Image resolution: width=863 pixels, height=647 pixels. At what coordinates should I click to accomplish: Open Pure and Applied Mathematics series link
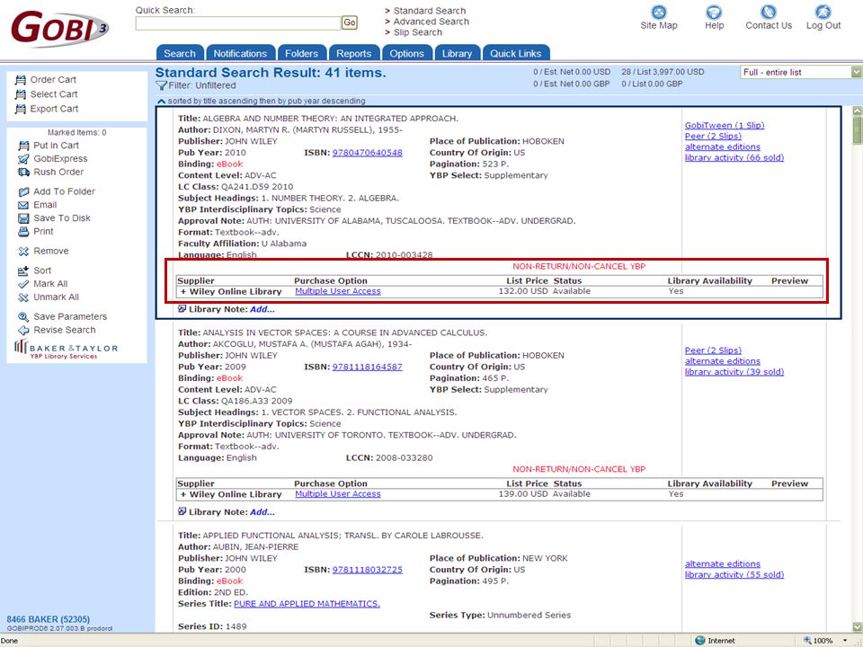(307, 604)
